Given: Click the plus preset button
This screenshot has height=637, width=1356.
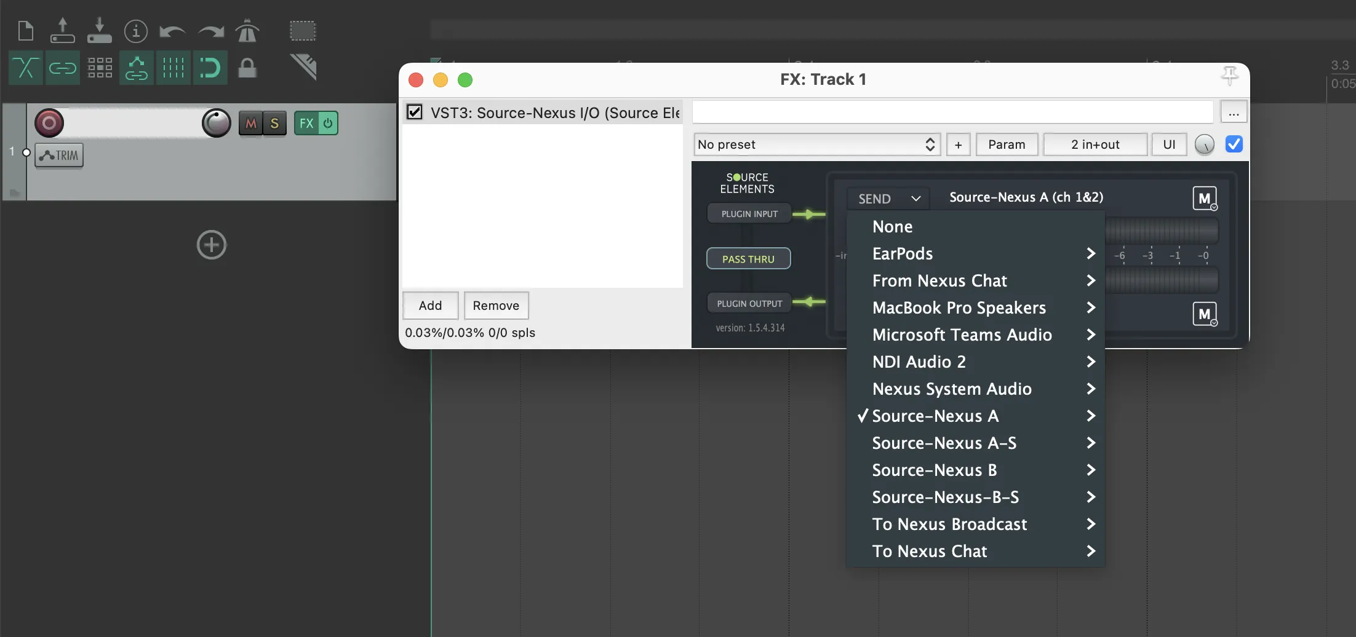Looking at the screenshot, I should (x=958, y=144).
